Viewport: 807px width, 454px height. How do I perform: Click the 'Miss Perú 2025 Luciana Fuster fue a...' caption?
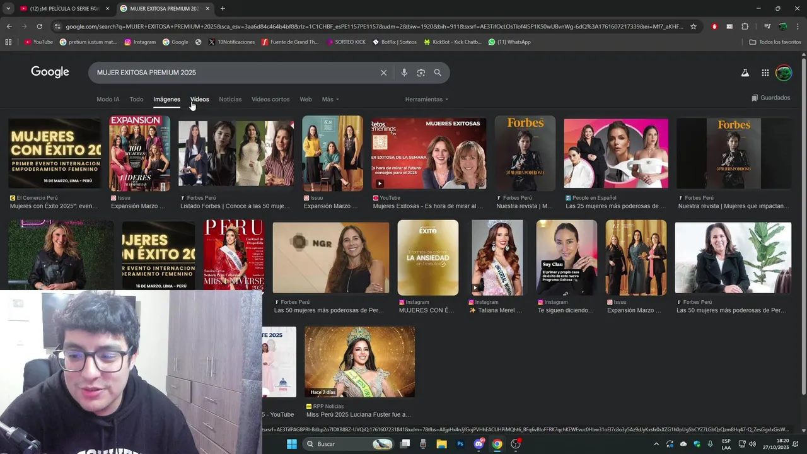[x=359, y=415]
